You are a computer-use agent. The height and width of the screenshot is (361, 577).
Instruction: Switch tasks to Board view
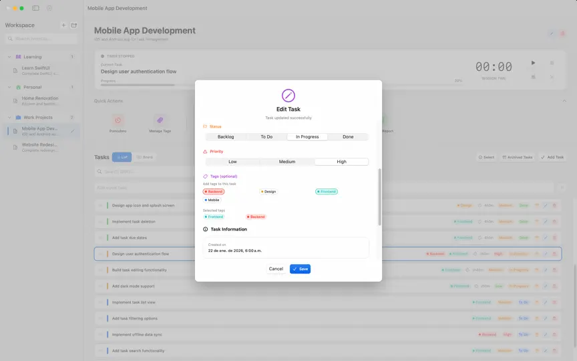[x=145, y=157]
